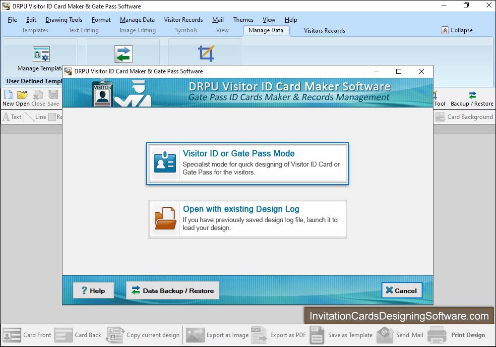Screen dimensions: 496x347
Task: Switch to the View ribbon tab
Action: (x=222, y=30)
